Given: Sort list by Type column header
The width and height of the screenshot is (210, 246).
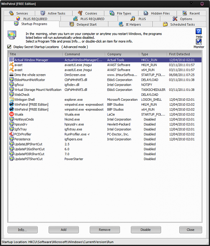Looking at the screenshot, I should coord(153,54).
